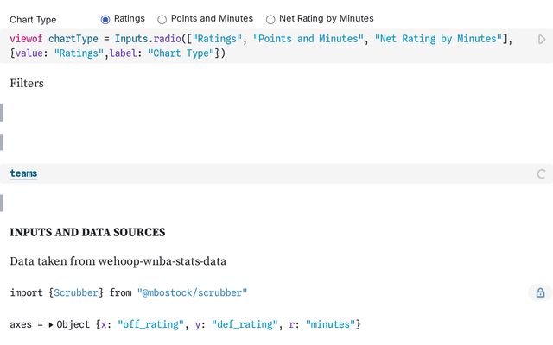Click the "off_rating" value in axes object
This screenshot has height=345, width=553.
[x=150, y=324]
